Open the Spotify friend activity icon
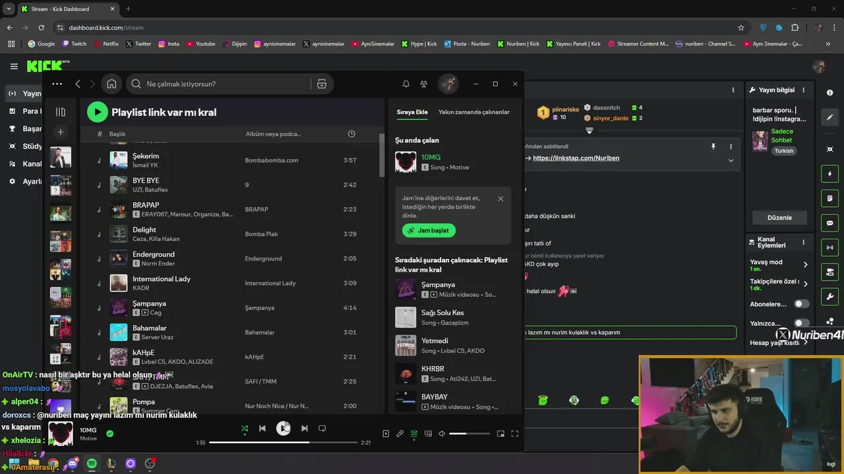 click(424, 84)
